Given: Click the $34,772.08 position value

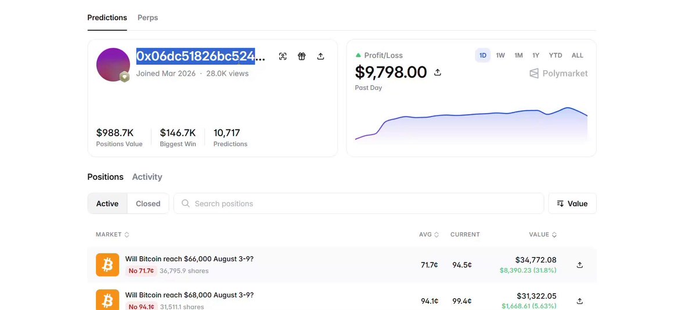Looking at the screenshot, I should 536,260.
